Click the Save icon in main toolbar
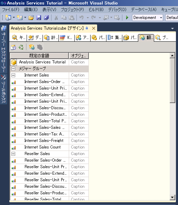This screenshot has width=178, height=205. (x=39, y=18)
